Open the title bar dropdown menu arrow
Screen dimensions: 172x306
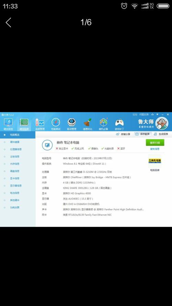157,114
